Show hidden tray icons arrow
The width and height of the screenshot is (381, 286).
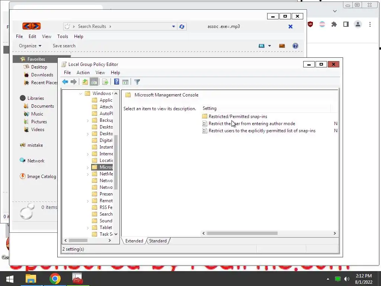point(328,279)
